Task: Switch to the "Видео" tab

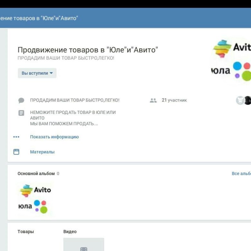Action: click(x=70, y=232)
